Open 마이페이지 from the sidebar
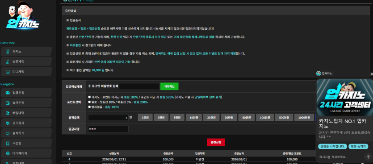 click(26, 153)
